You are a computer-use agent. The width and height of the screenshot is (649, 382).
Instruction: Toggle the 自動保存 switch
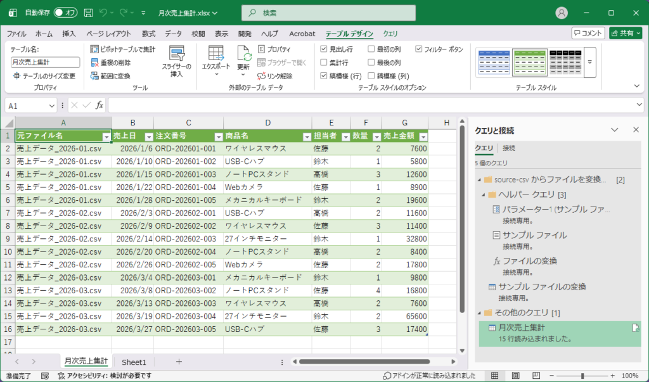[x=66, y=13]
